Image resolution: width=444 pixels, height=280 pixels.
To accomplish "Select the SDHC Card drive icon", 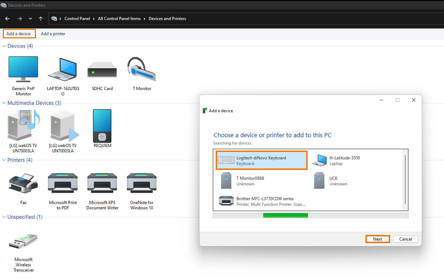I will click(x=102, y=69).
